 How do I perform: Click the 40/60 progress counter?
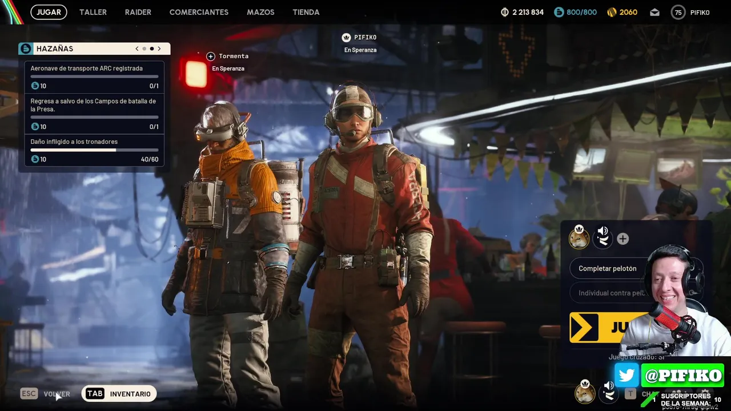point(150,159)
